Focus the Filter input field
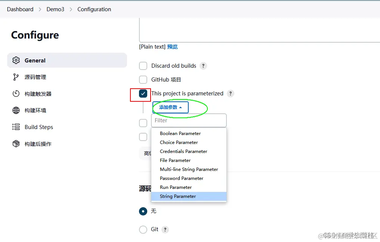Screen dimensions: 380x242 pyautogui.click(x=189, y=120)
